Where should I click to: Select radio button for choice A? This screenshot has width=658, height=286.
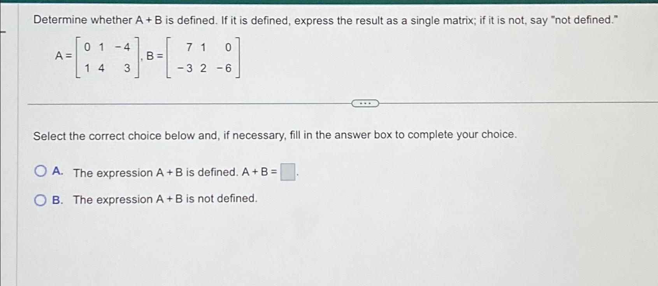click(x=41, y=171)
